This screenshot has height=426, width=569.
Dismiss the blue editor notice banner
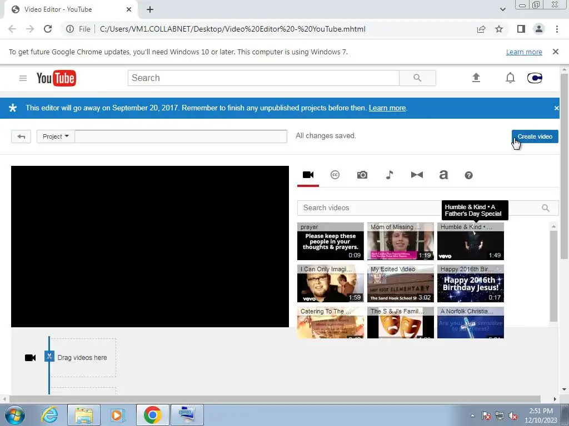pyautogui.click(x=556, y=108)
